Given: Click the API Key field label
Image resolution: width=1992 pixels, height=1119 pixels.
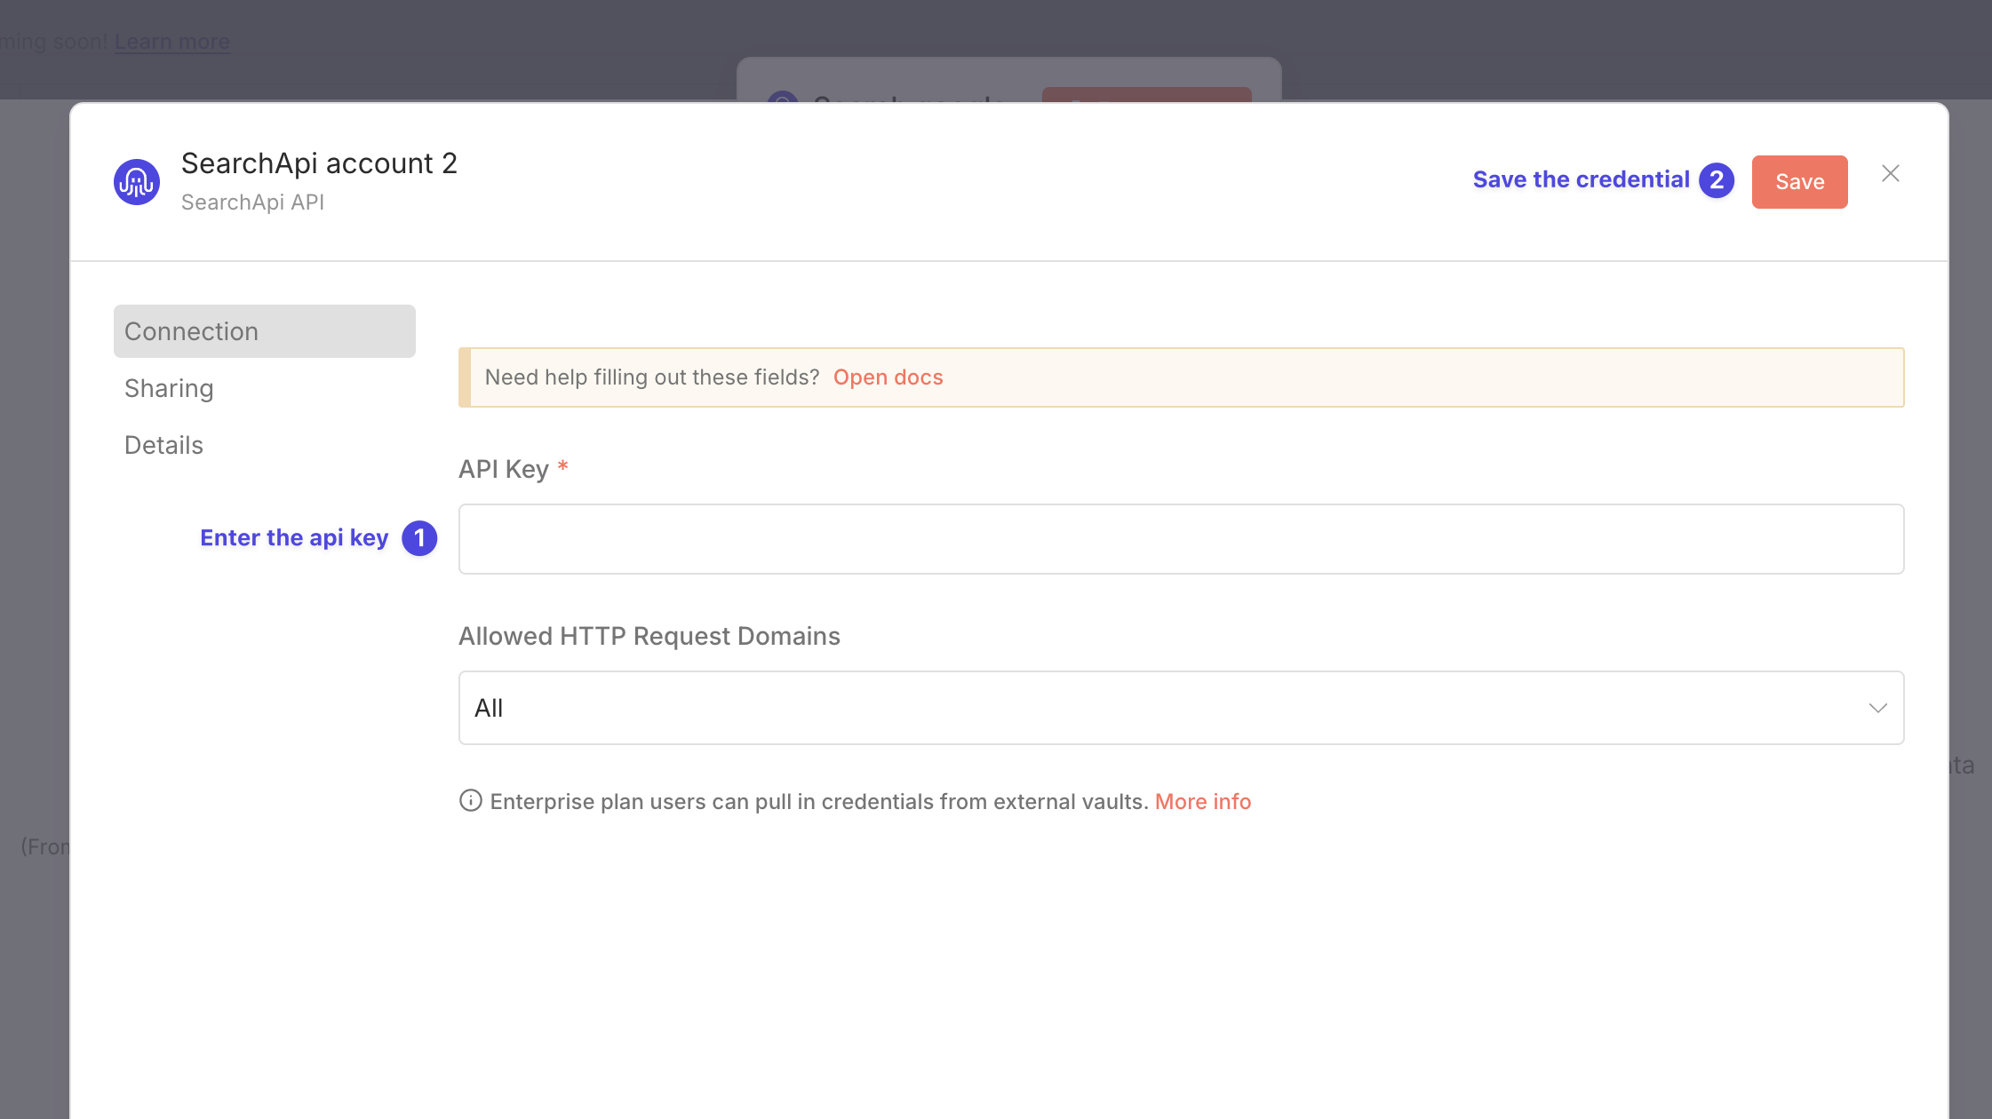Looking at the screenshot, I should 503,469.
